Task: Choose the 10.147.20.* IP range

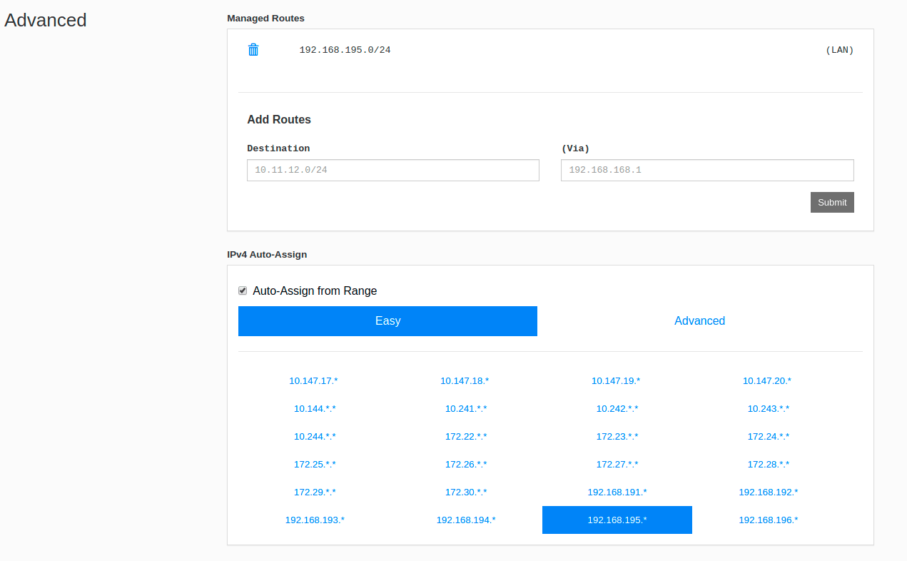Action: coord(767,381)
